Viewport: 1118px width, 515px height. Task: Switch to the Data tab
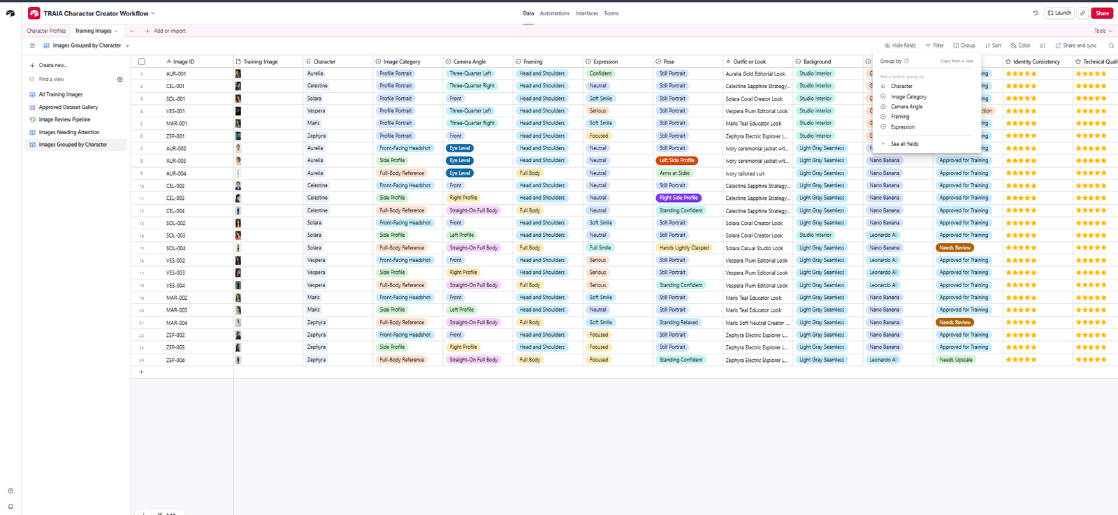[528, 13]
